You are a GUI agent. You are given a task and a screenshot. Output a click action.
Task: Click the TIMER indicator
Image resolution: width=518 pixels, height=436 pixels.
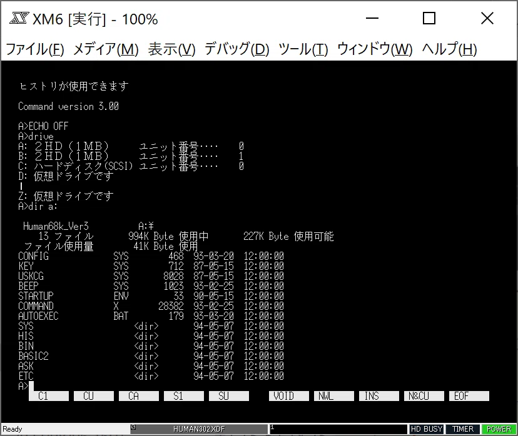click(463, 429)
